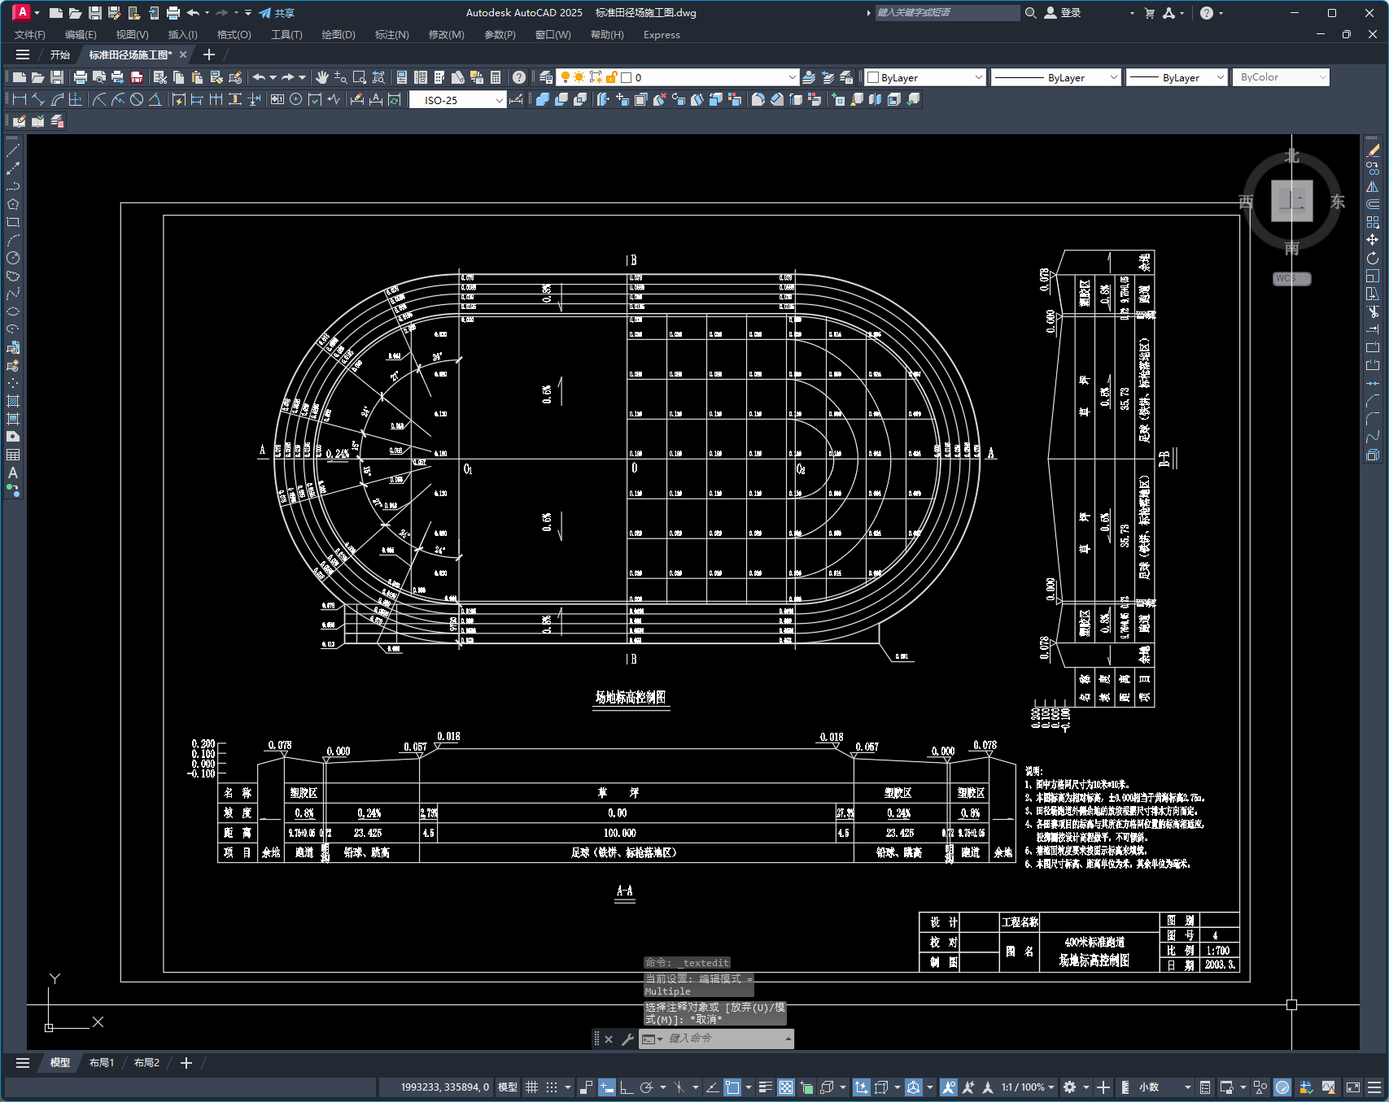Select the Pan (hand) tool
Image resolution: width=1389 pixels, height=1102 pixels.
click(x=322, y=77)
